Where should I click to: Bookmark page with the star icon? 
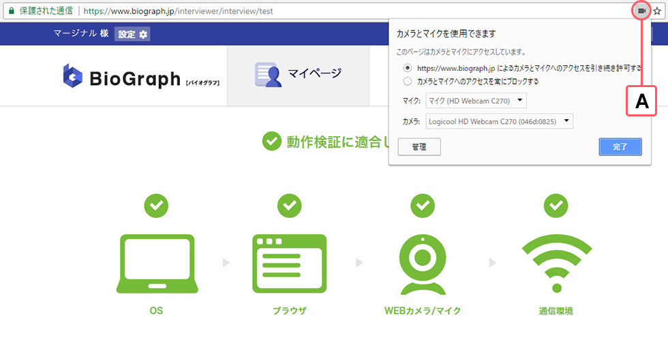coord(657,11)
